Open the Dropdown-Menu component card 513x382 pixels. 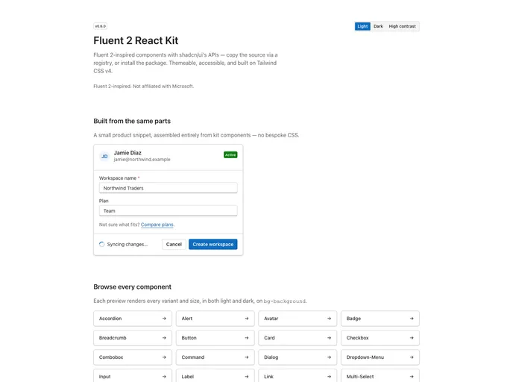[380, 357]
